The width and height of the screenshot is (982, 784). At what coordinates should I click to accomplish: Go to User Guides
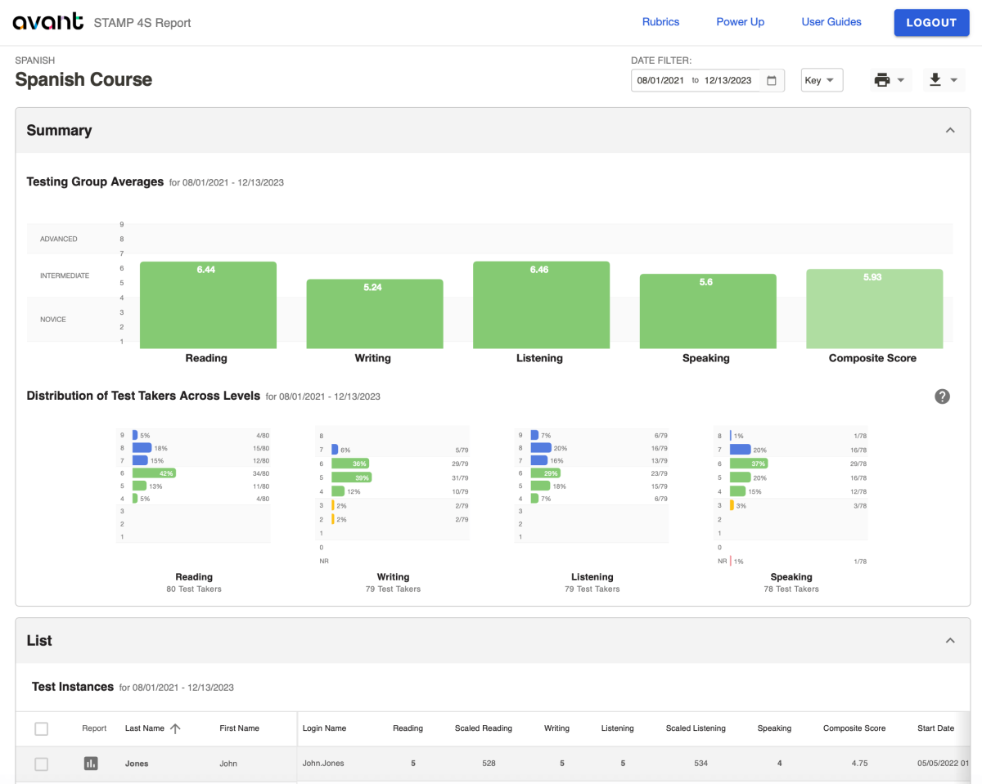831,22
